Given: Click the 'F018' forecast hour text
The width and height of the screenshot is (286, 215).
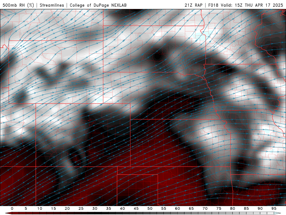Looking at the screenshot, I should pyautogui.click(x=213, y=5).
